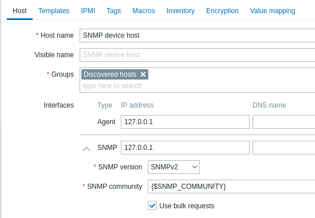Click the Agent DNS name field

click(283, 122)
